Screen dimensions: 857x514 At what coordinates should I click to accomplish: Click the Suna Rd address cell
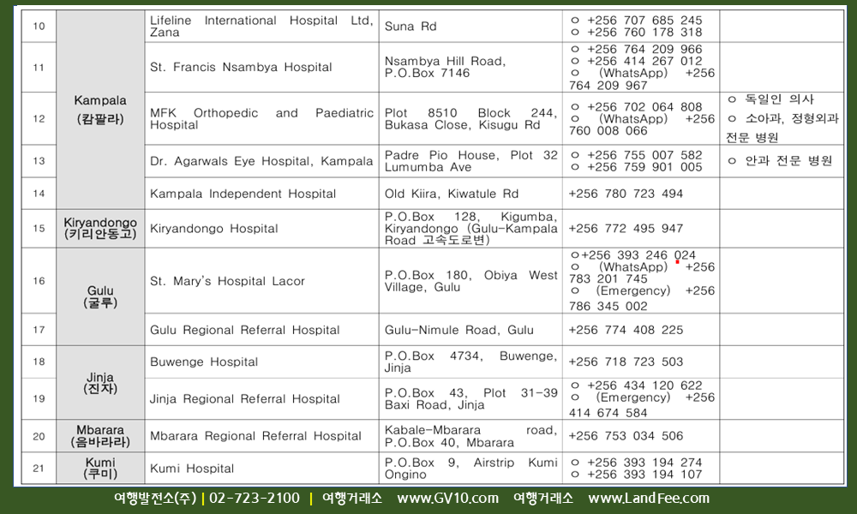coord(411,27)
